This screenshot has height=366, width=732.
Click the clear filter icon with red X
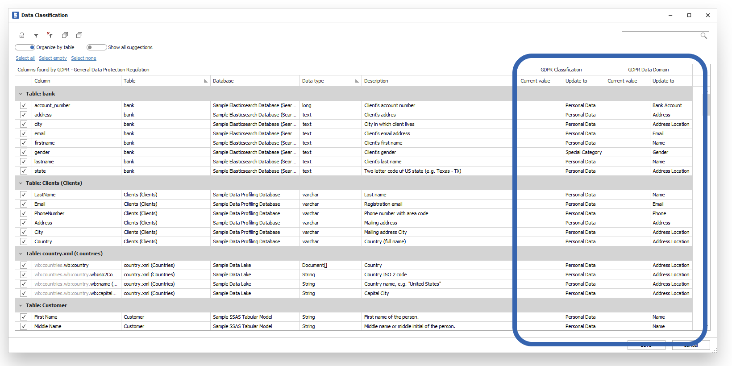point(50,35)
